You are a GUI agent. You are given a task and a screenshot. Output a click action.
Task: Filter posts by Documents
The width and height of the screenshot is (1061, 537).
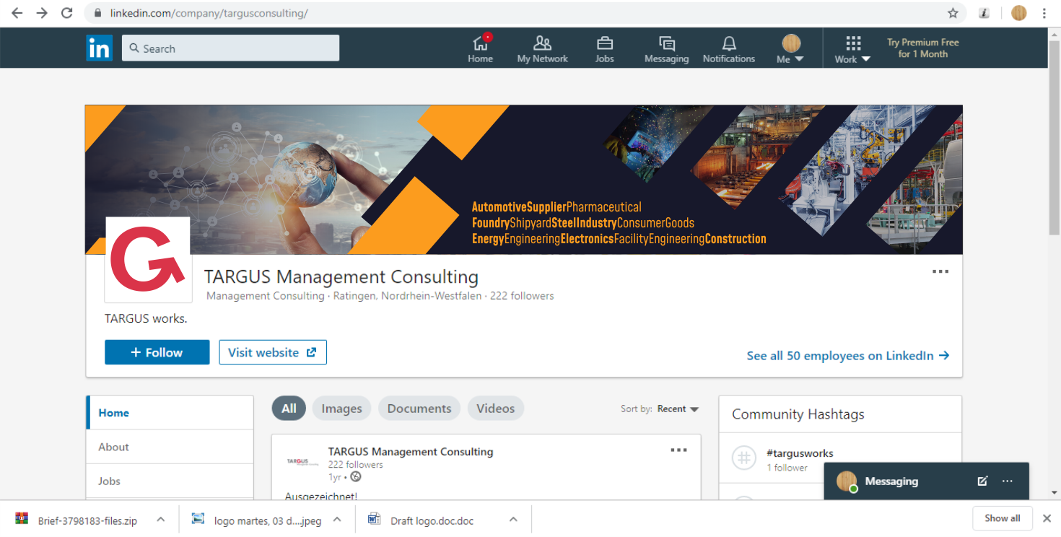point(419,409)
